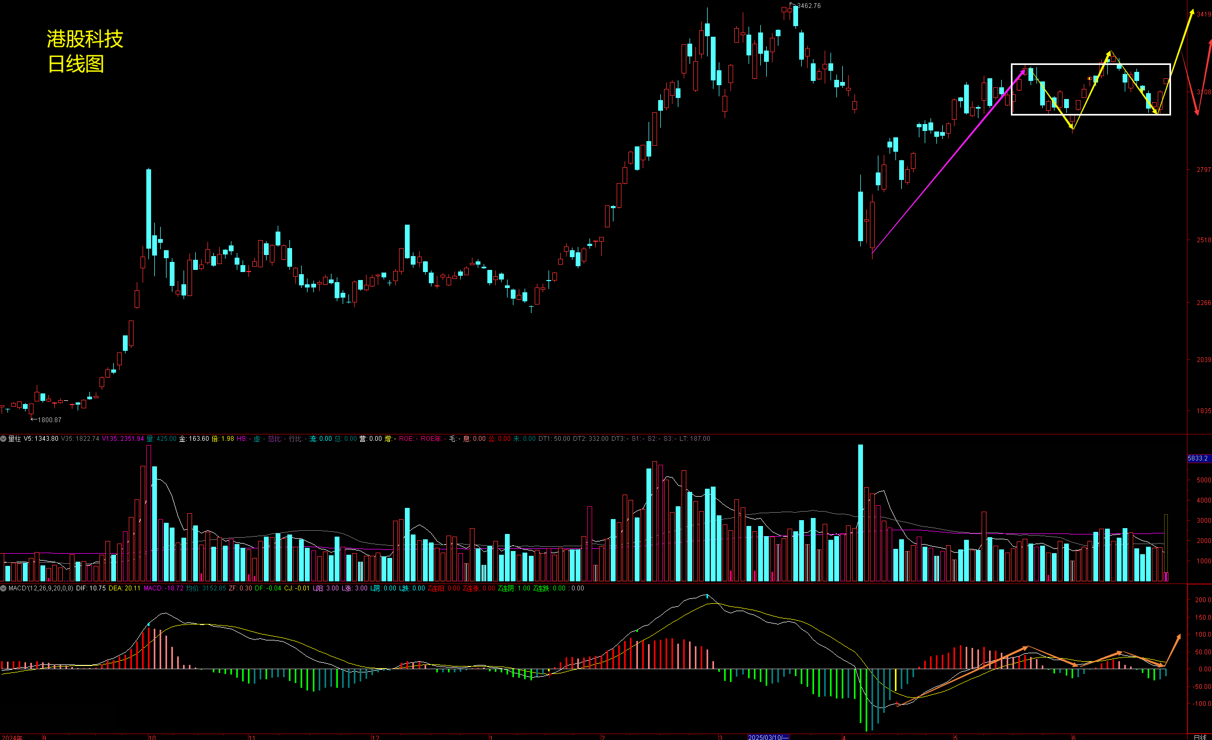Click the 3462.76 high price label
Screen dimensions: 1212x740
point(808,6)
